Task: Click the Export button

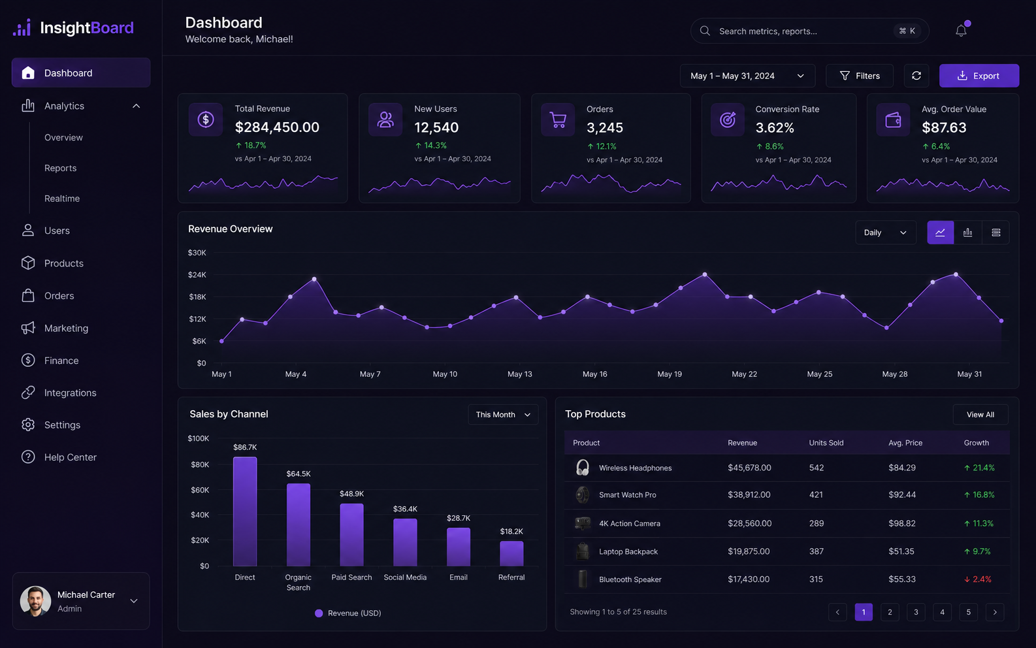Action: coord(979,76)
